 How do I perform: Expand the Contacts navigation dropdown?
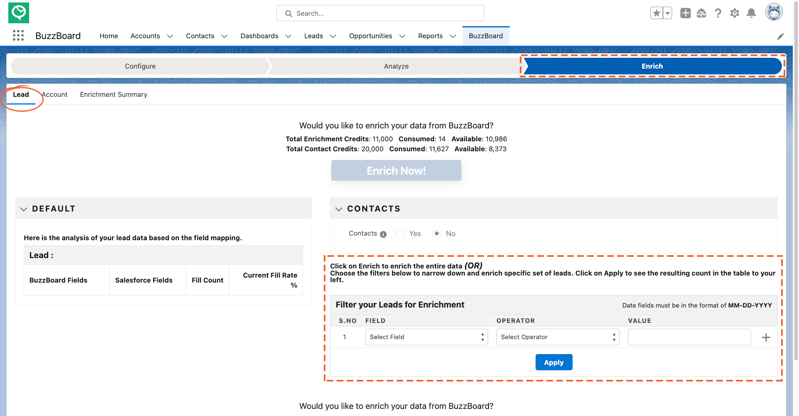tap(224, 36)
